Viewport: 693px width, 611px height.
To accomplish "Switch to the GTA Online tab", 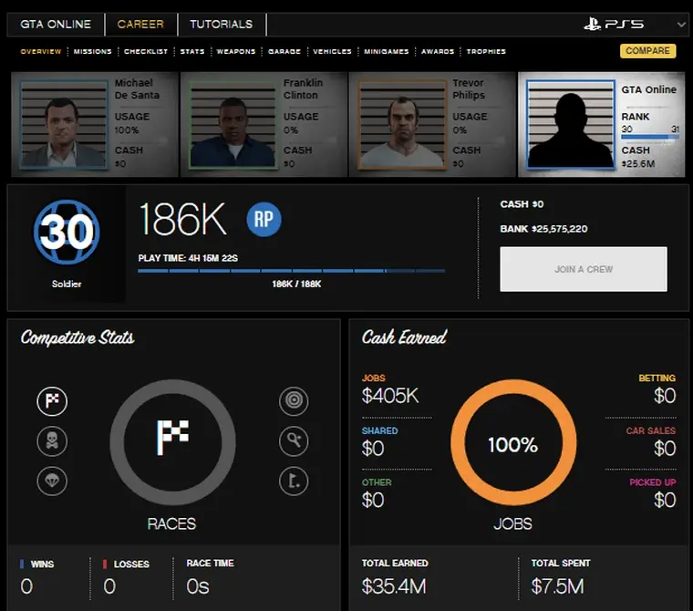I will point(57,25).
